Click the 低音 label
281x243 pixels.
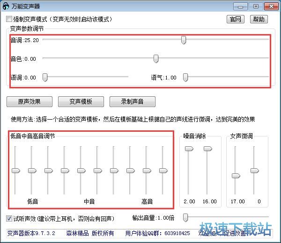32,201
